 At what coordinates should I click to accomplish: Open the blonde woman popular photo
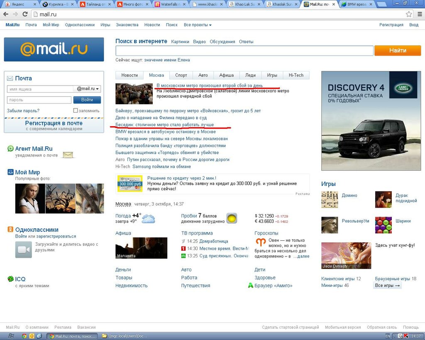[x=30, y=198]
